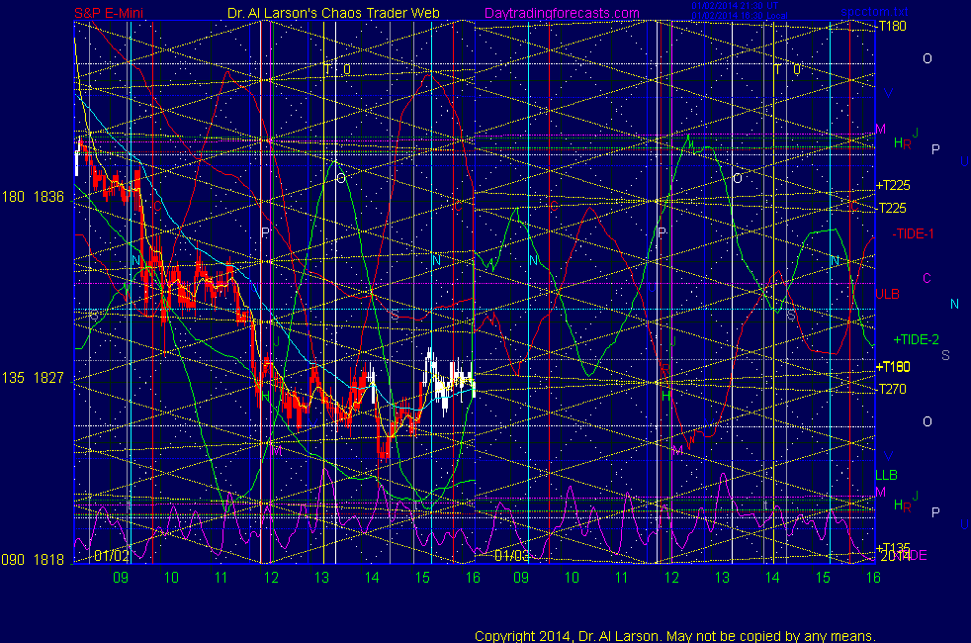
Task: Click the "spcctom.txt" file name
Action: (x=874, y=12)
